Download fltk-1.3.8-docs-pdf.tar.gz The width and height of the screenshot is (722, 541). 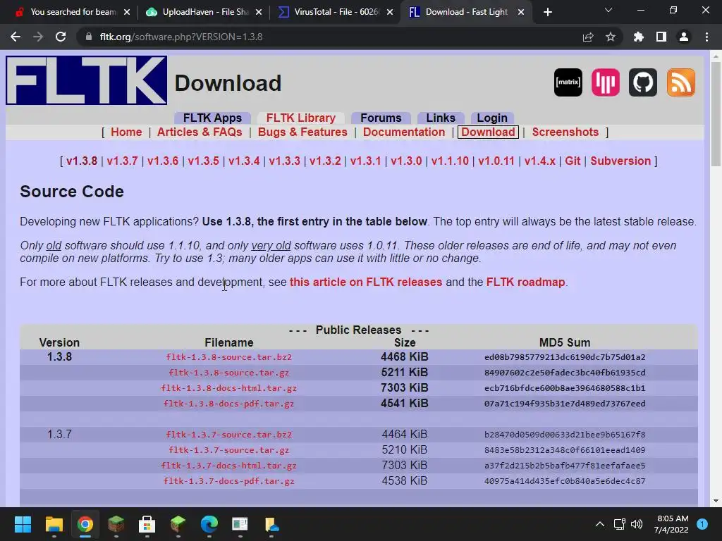coord(229,404)
